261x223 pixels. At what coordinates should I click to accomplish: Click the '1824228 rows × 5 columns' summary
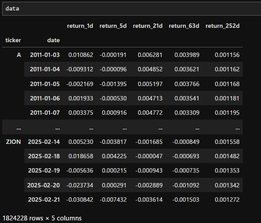click(x=42, y=218)
